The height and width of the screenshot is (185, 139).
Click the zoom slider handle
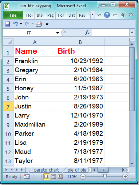(105, 176)
